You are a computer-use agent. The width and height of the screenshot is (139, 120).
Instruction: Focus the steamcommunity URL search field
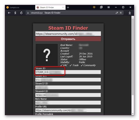(68, 34)
